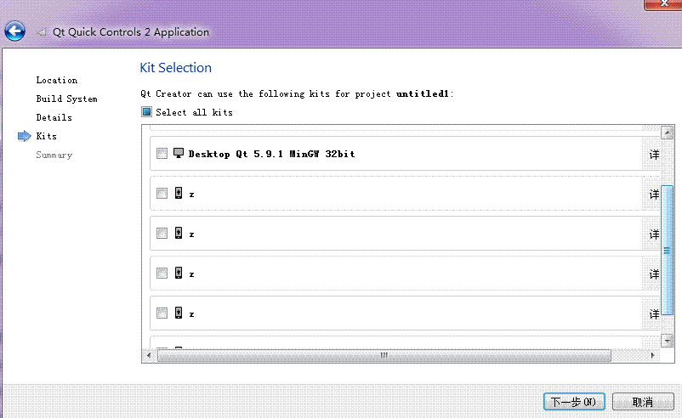The width and height of the screenshot is (682, 418).
Task: Click the Qt Quick Controls 2 Application title
Action: coord(130,32)
